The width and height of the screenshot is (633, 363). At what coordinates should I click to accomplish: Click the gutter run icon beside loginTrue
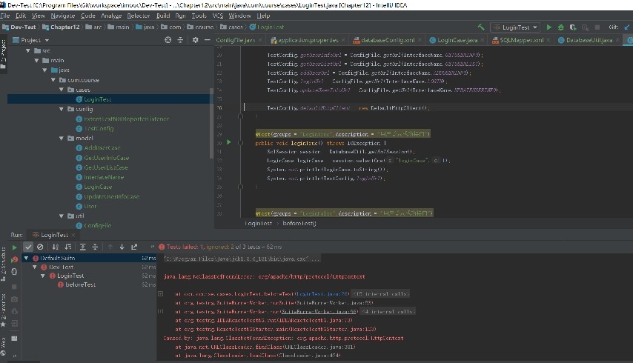coord(228,141)
